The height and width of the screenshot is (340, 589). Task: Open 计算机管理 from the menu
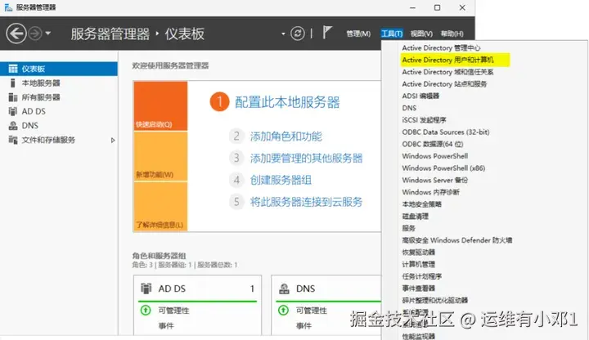[419, 264]
